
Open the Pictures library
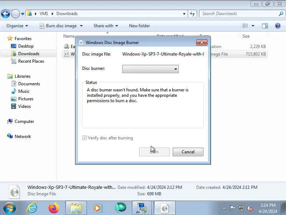click(25, 99)
